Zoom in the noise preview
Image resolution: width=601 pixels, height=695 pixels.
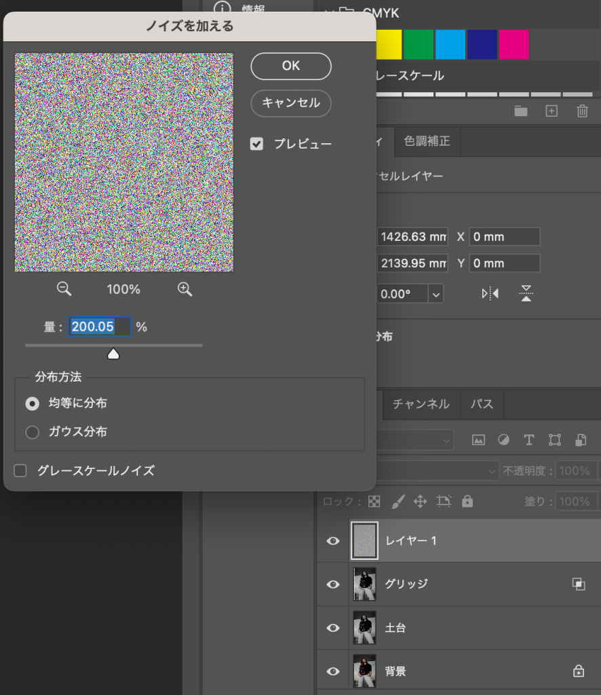pos(185,289)
